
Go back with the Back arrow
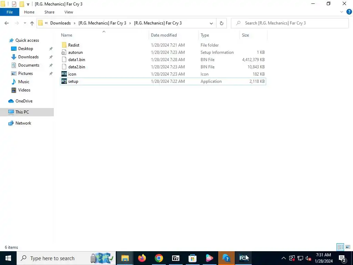[7, 23]
